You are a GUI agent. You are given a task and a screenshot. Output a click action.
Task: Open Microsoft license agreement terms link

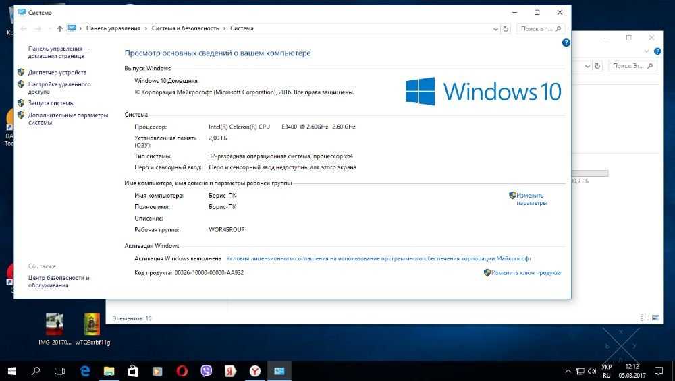tap(379, 258)
